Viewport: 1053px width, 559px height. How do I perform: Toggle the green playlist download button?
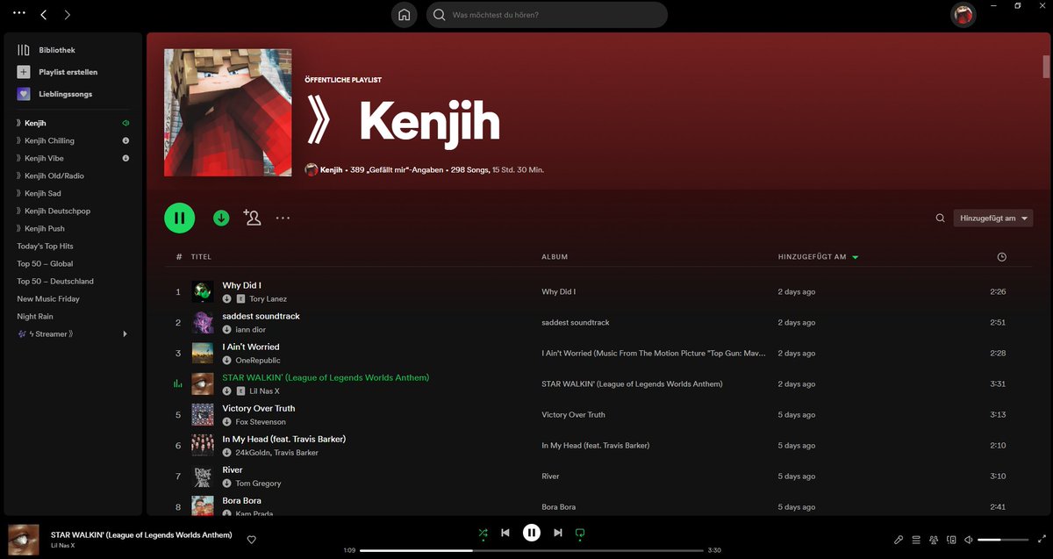click(x=221, y=218)
